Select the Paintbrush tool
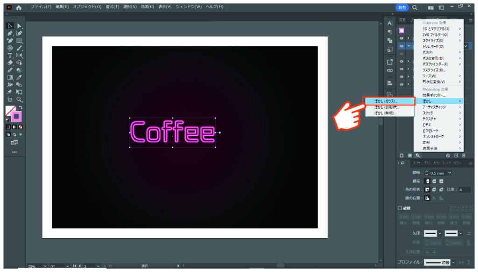Image resolution: width=478 pixels, height=272 pixels. [19, 48]
